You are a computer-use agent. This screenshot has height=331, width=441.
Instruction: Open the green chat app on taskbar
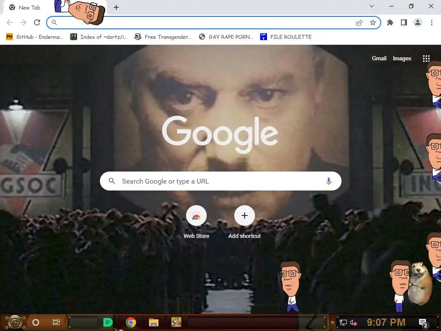(108, 322)
